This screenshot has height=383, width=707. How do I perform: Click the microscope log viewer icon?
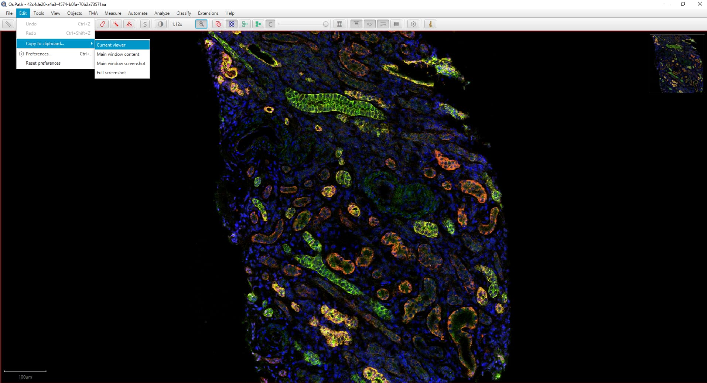tap(430, 24)
